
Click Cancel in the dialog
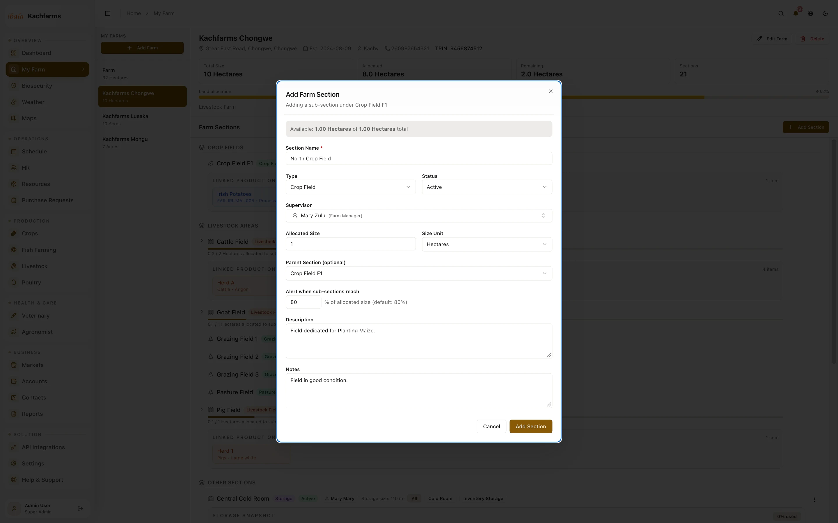491,427
